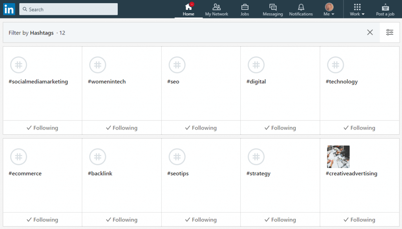Click the #womenintech hashtag icon
Screen dimensions: 402x229
coord(98,65)
